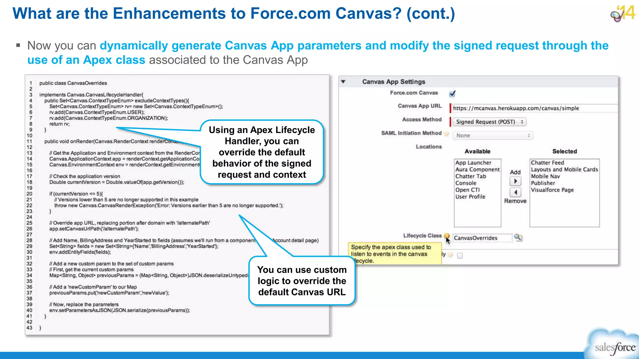Click the SAML Initiation Method help icon
The width and height of the screenshot is (639, 359).
pos(446,134)
